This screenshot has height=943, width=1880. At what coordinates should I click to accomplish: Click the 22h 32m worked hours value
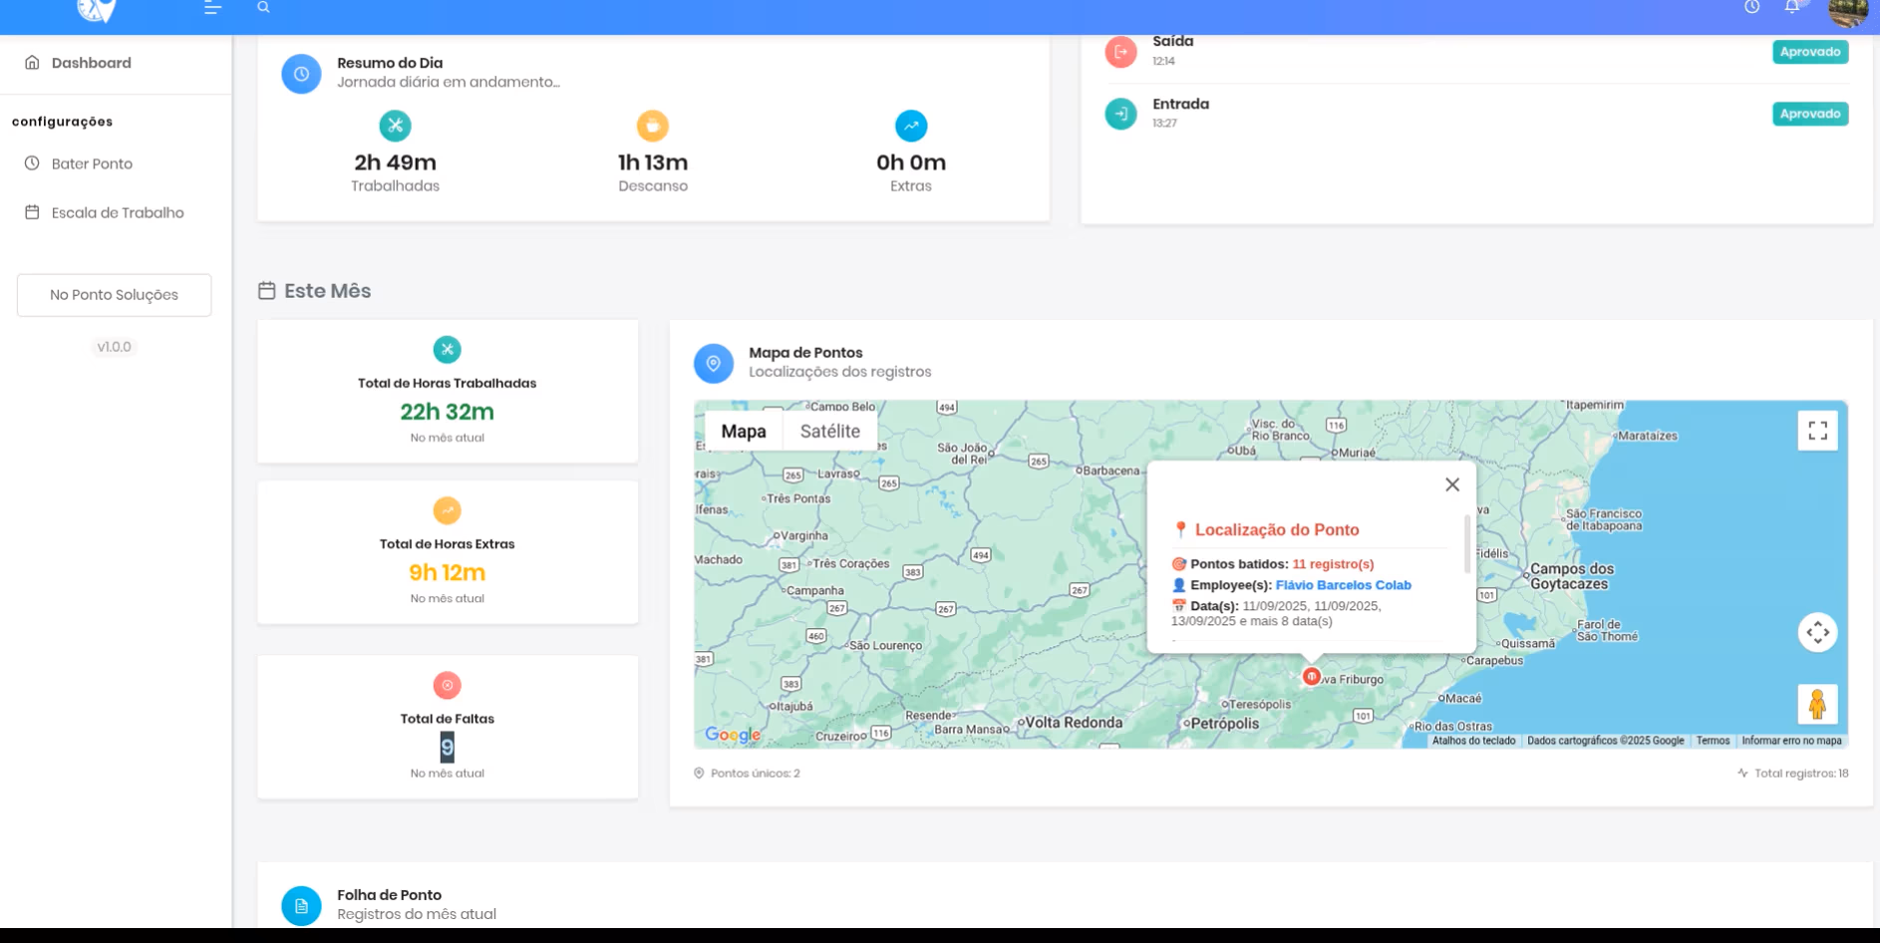[448, 412]
